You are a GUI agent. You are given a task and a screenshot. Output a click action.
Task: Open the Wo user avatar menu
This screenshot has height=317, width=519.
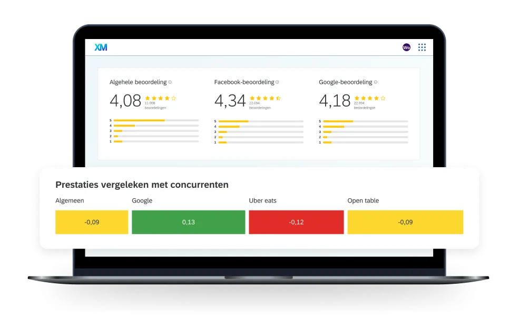pyautogui.click(x=406, y=47)
